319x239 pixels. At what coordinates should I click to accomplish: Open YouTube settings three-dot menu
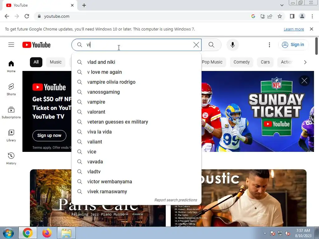coord(269,45)
